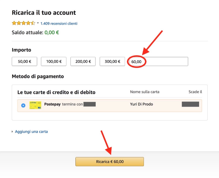The height and width of the screenshot is (178, 219).
Task: Click the Scade il column header
Action: click(x=195, y=92)
